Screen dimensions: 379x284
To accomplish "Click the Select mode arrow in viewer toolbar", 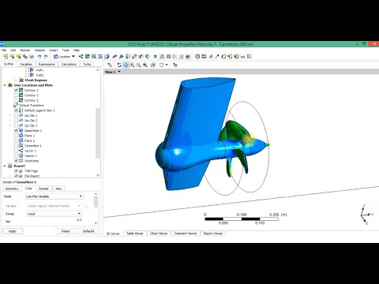I will click(110, 65).
